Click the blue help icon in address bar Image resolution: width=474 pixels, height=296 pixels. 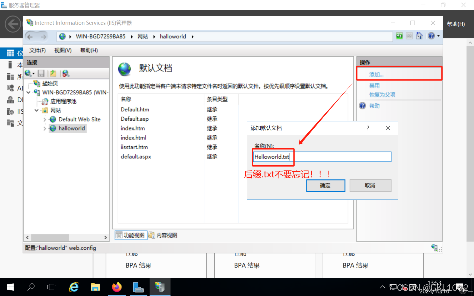pyautogui.click(x=431, y=36)
